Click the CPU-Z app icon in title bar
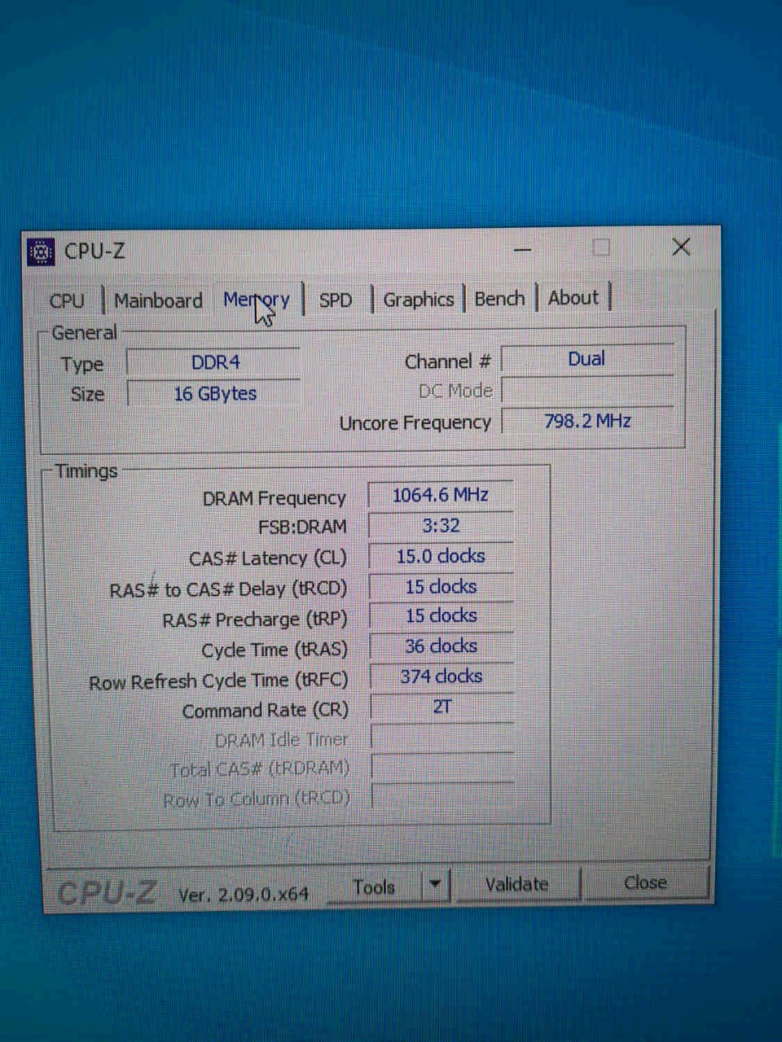The height and width of the screenshot is (1042, 782). 41,252
